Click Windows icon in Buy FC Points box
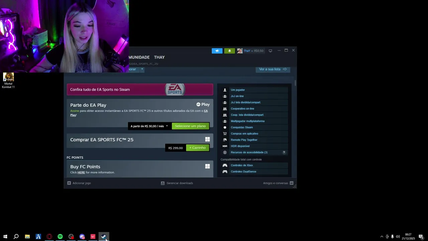The height and width of the screenshot is (241, 428). pyautogui.click(x=207, y=166)
